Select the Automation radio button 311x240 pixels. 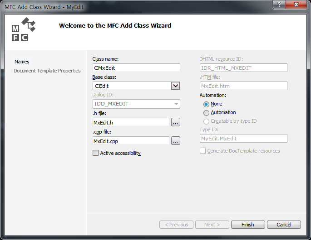coord(206,113)
